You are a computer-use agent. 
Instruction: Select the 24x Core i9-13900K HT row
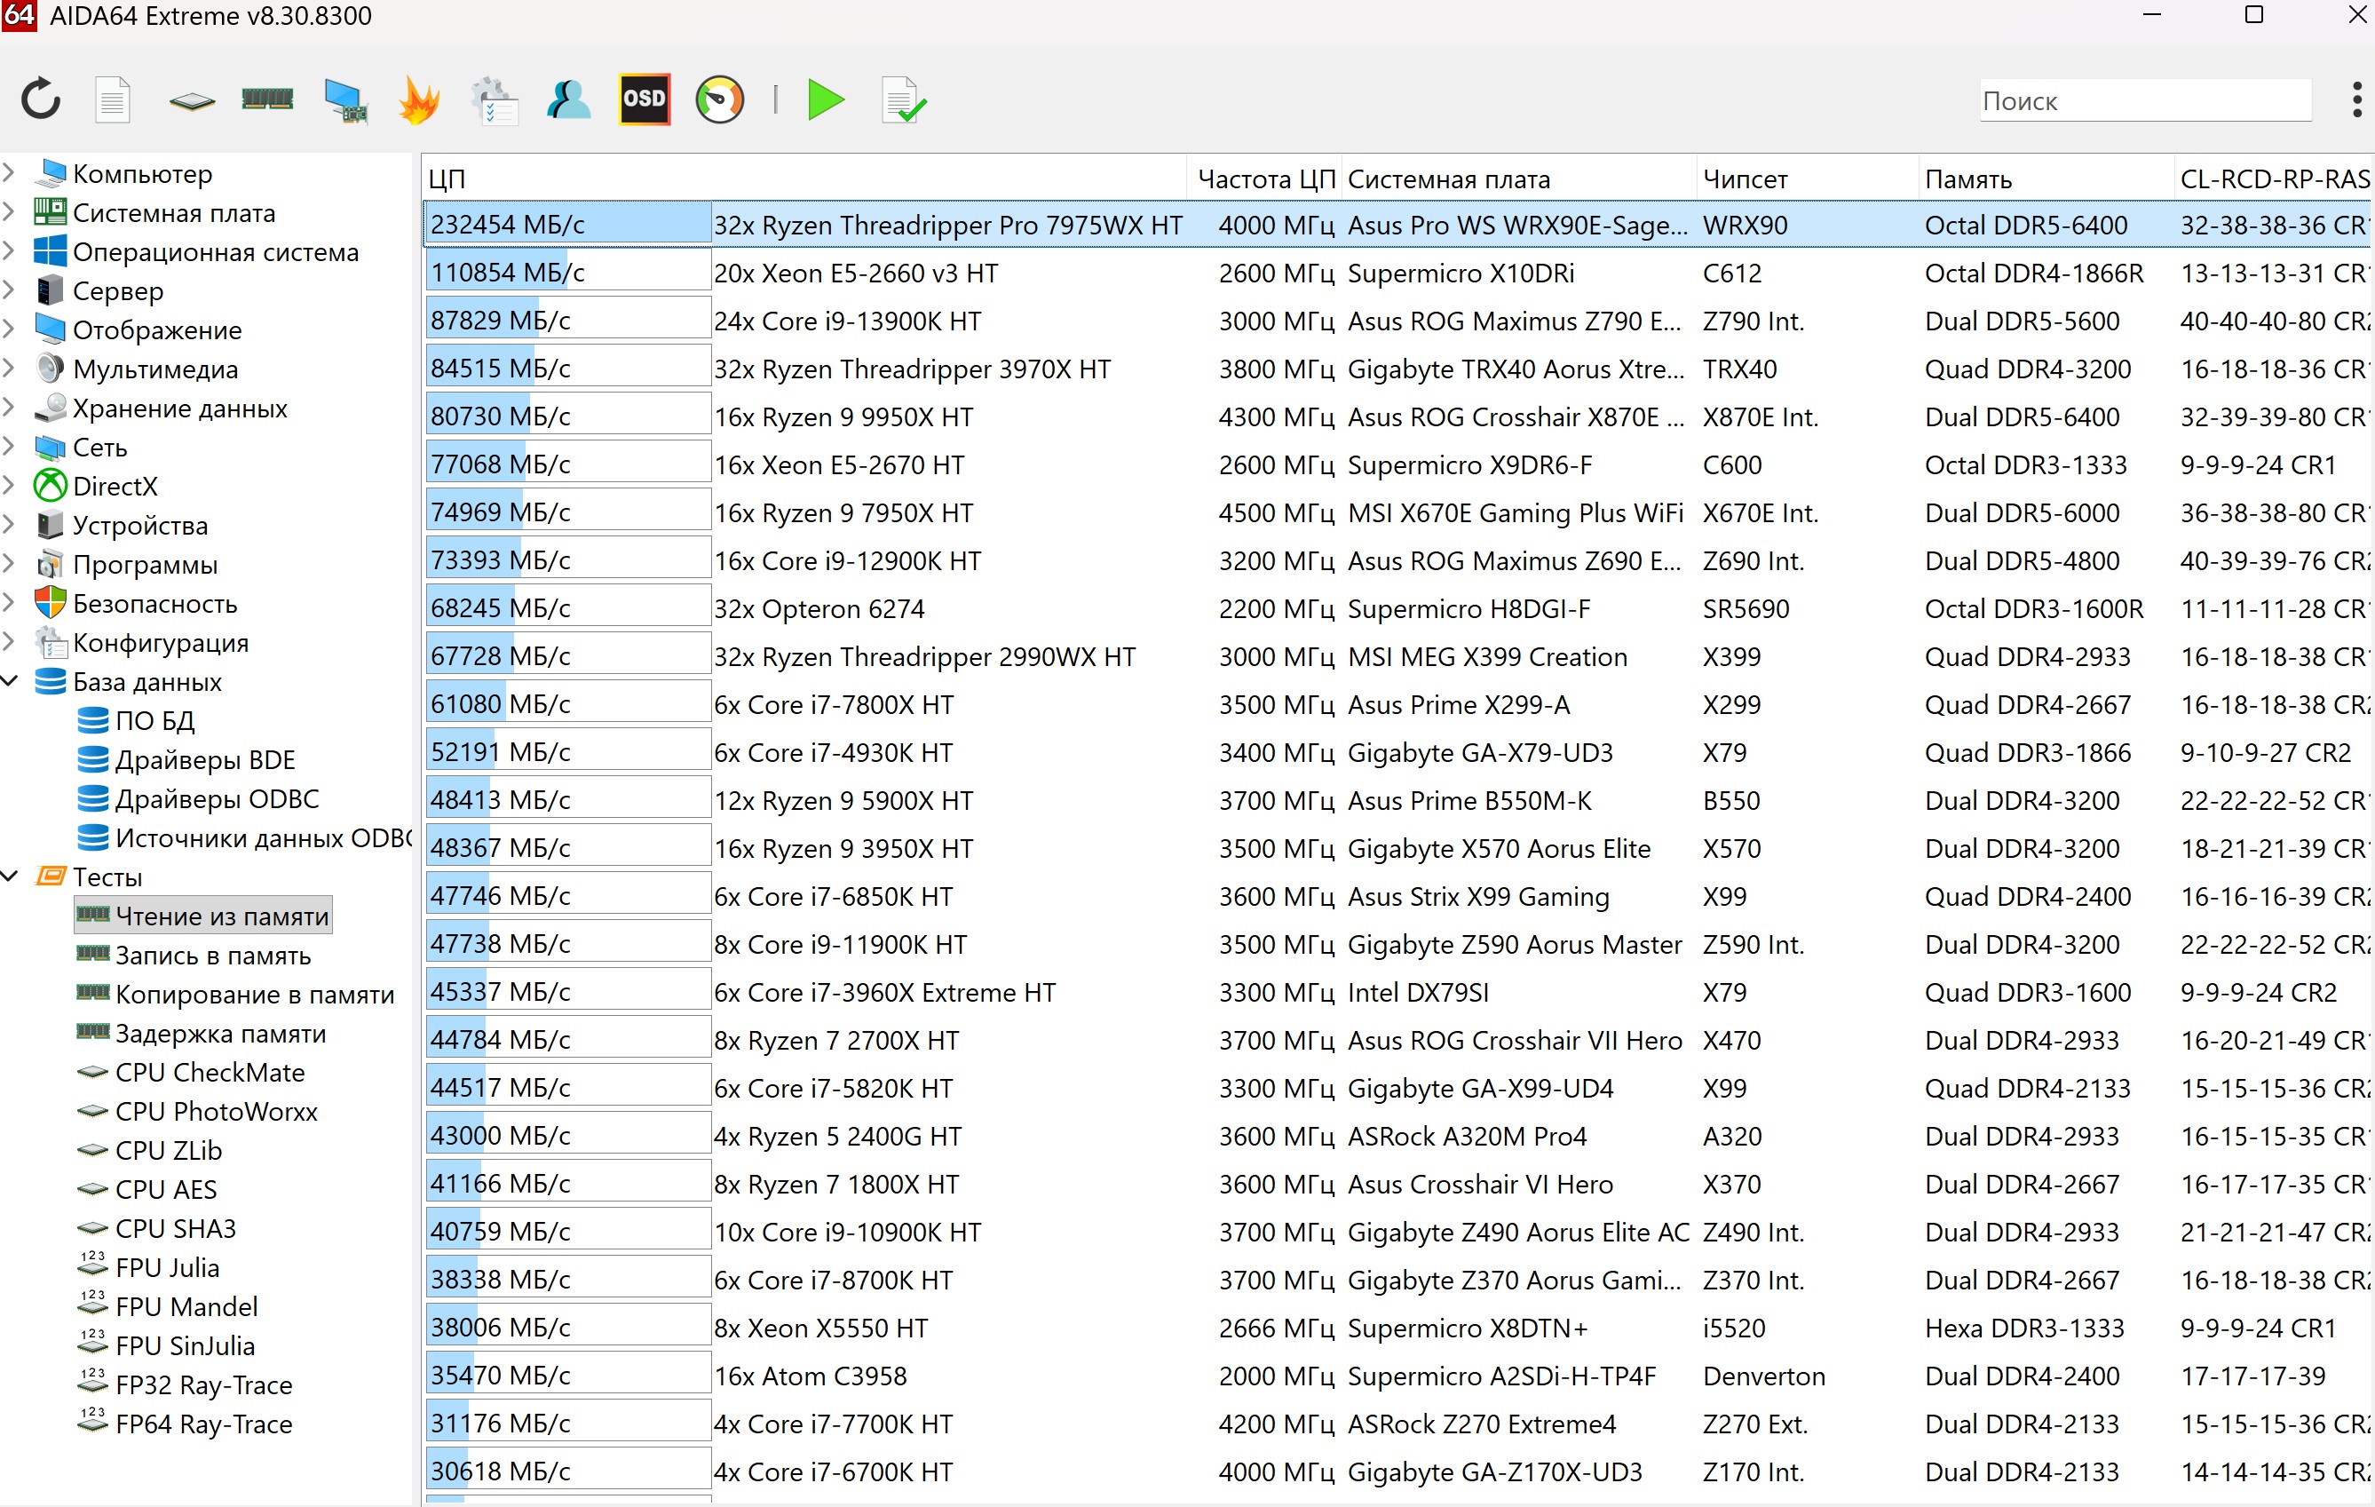(1397, 321)
